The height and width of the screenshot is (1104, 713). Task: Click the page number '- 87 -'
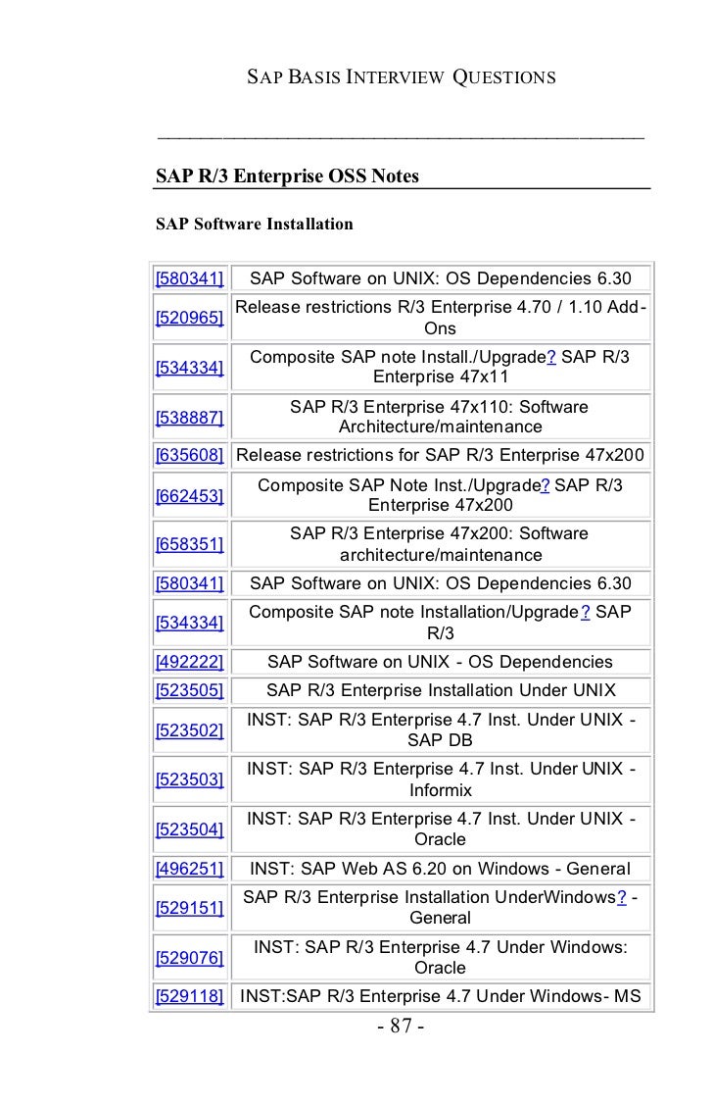coord(401,1026)
